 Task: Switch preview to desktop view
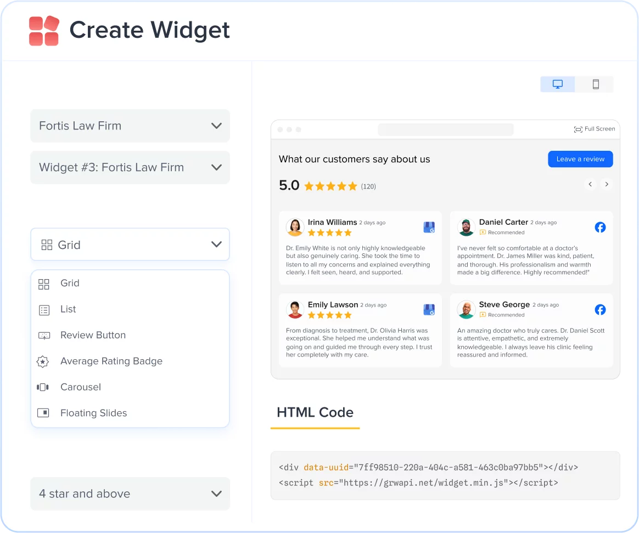pos(558,84)
